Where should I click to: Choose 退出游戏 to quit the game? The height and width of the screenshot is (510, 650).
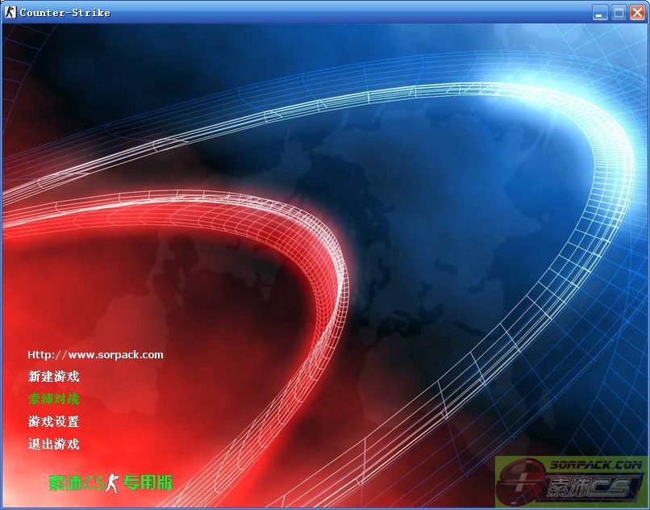click(53, 444)
